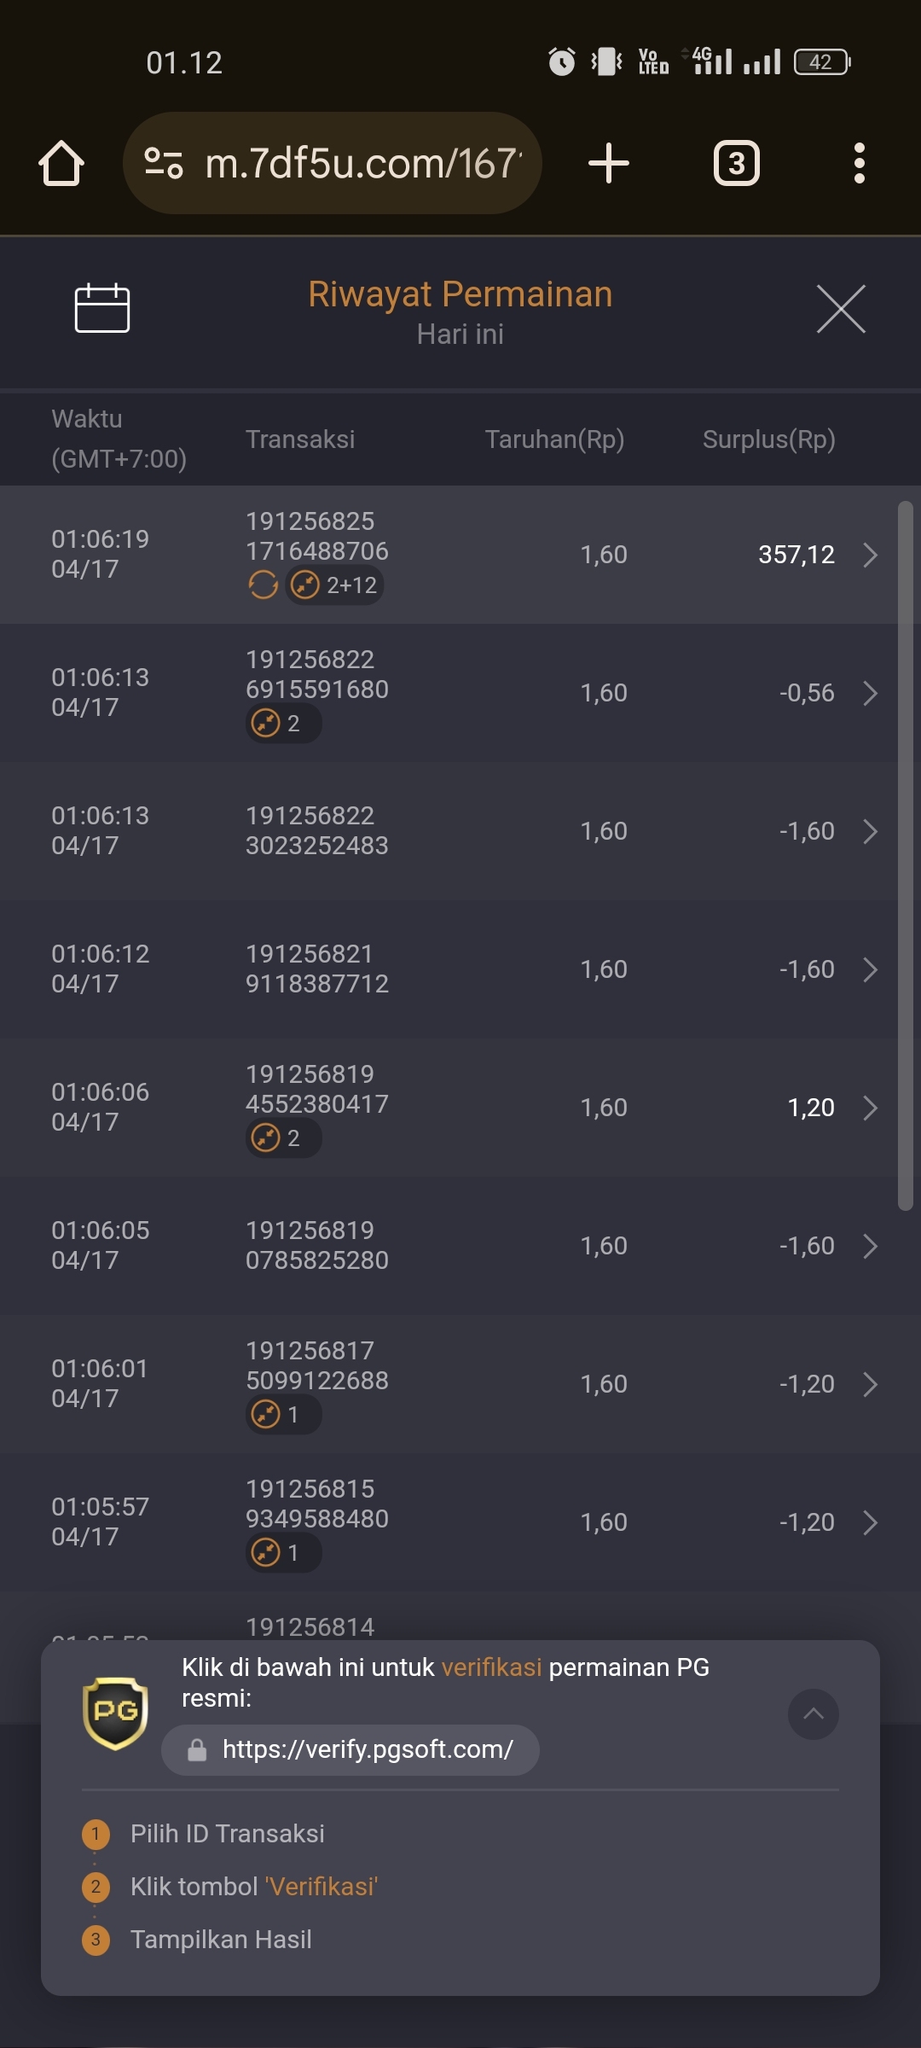Close the Riwayat Permainan panel
Screen dimensions: 921x2048
(841, 309)
